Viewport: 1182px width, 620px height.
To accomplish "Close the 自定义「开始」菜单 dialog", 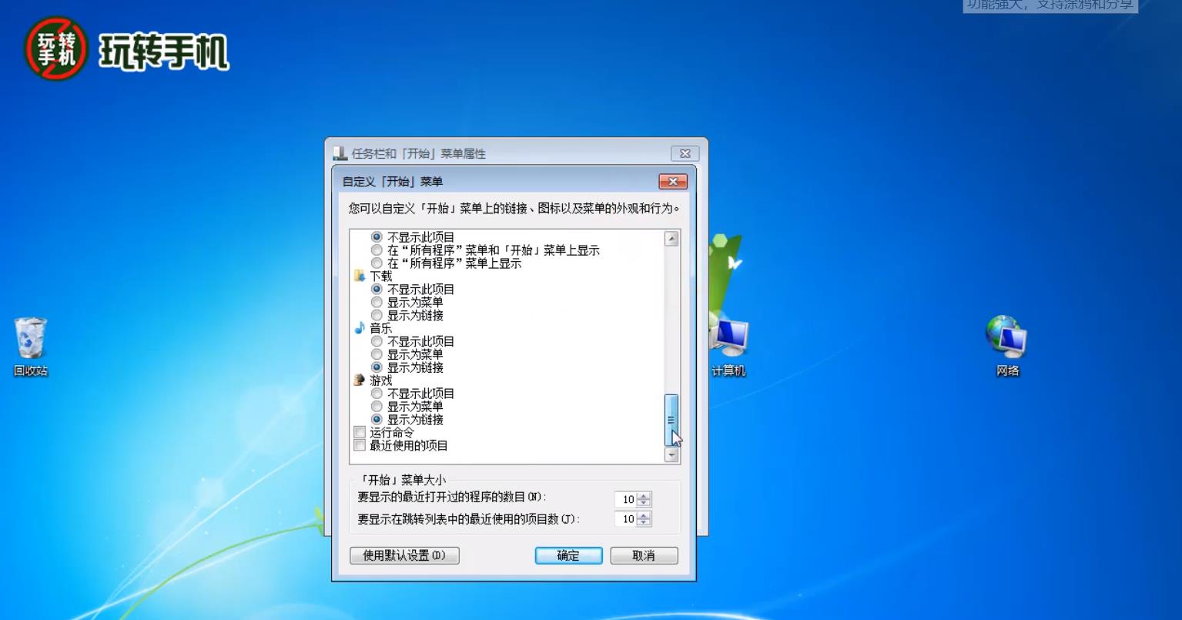I will (x=673, y=182).
